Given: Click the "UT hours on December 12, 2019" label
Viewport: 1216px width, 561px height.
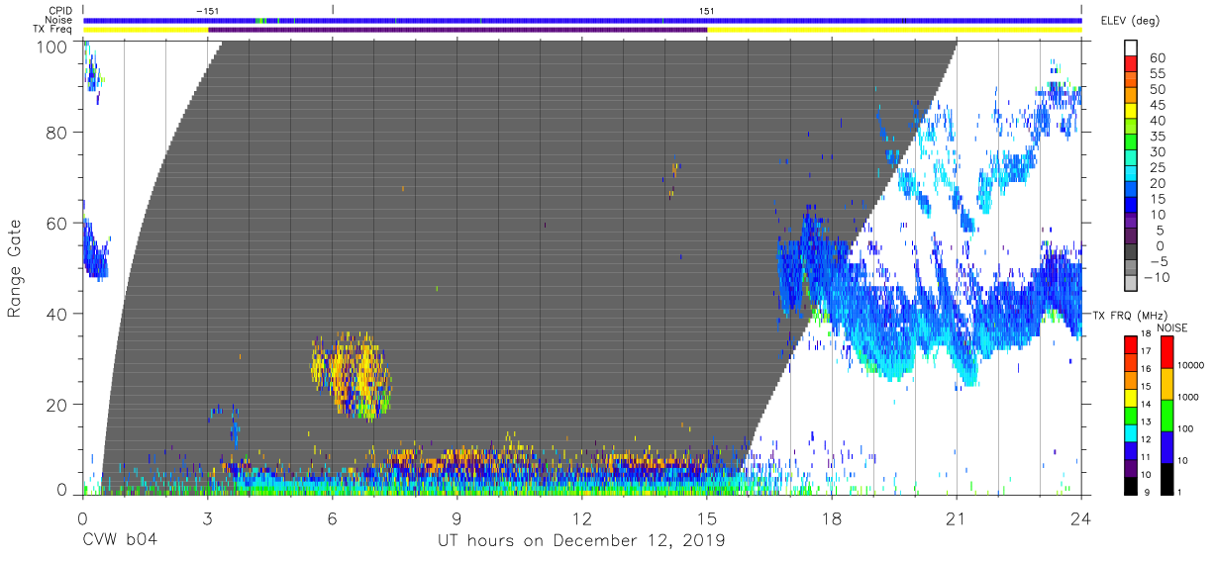Looking at the screenshot, I should pos(582,541).
